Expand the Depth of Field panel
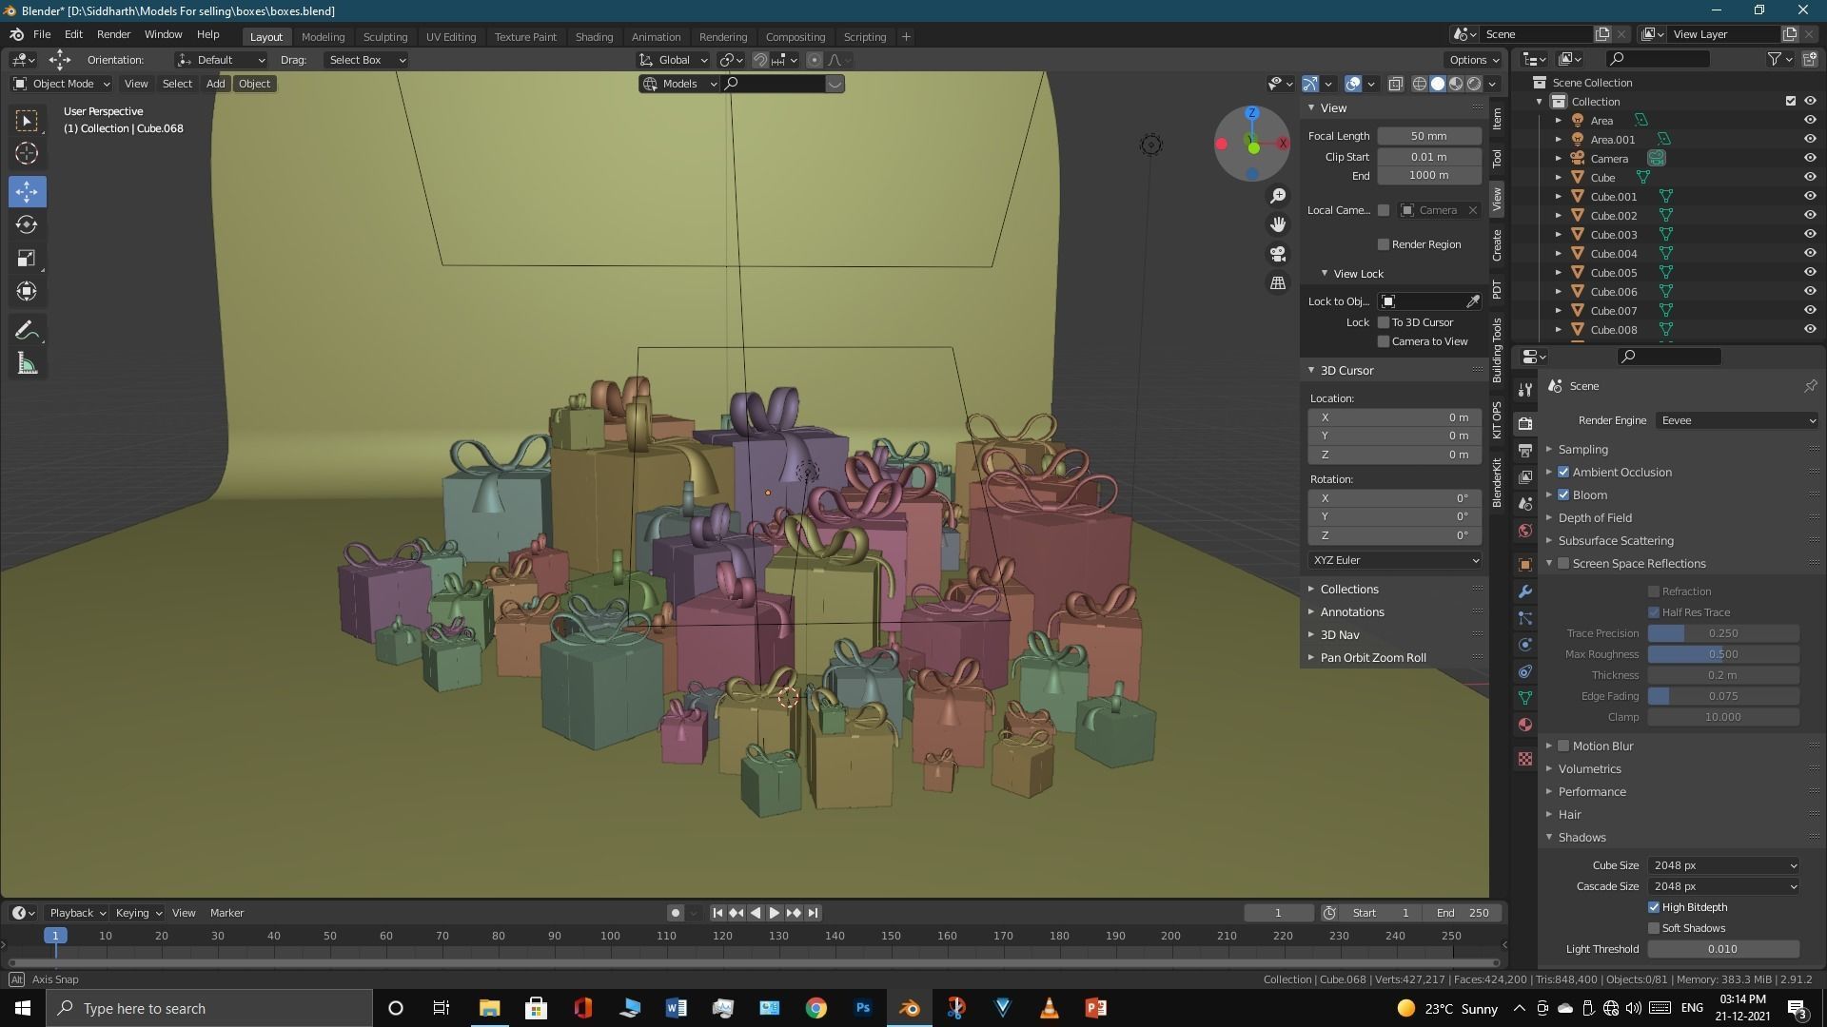1827x1027 pixels. tap(1595, 518)
